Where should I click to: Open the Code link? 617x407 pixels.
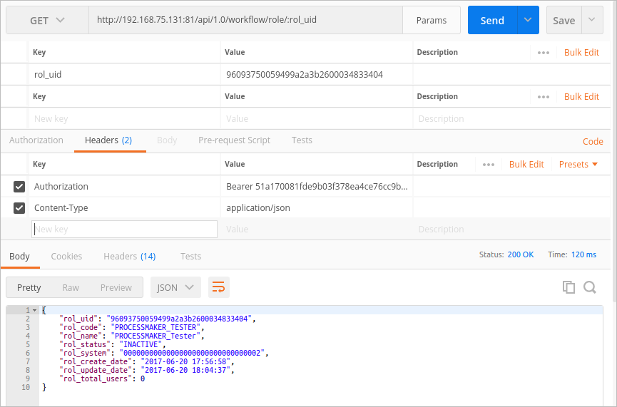pos(593,142)
